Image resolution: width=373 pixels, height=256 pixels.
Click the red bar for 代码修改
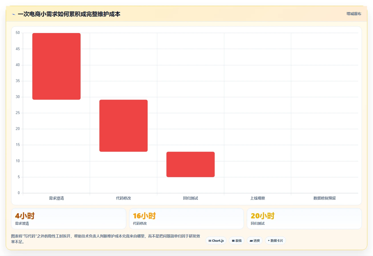coord(123,126)
